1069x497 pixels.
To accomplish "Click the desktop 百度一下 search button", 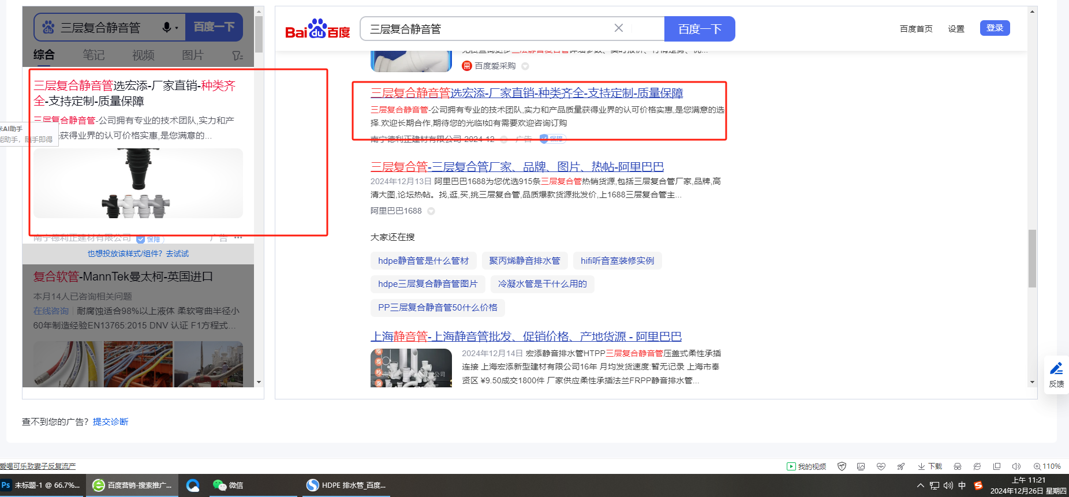I will 700,29.
